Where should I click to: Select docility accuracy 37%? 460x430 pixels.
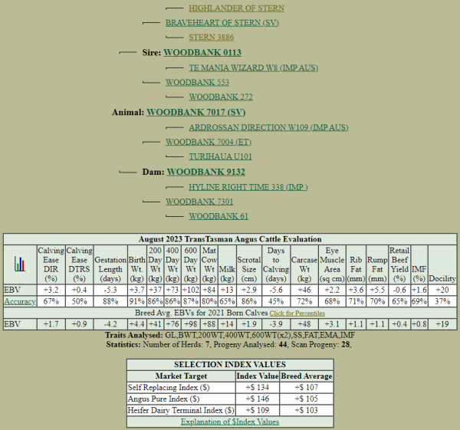click(442, 301)
